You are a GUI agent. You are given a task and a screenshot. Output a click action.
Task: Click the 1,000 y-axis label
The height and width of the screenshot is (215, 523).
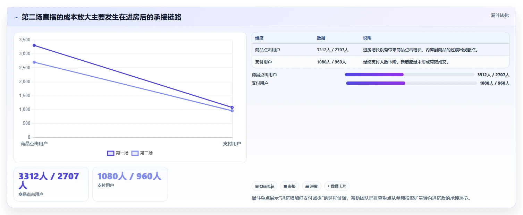coord(25,110)
